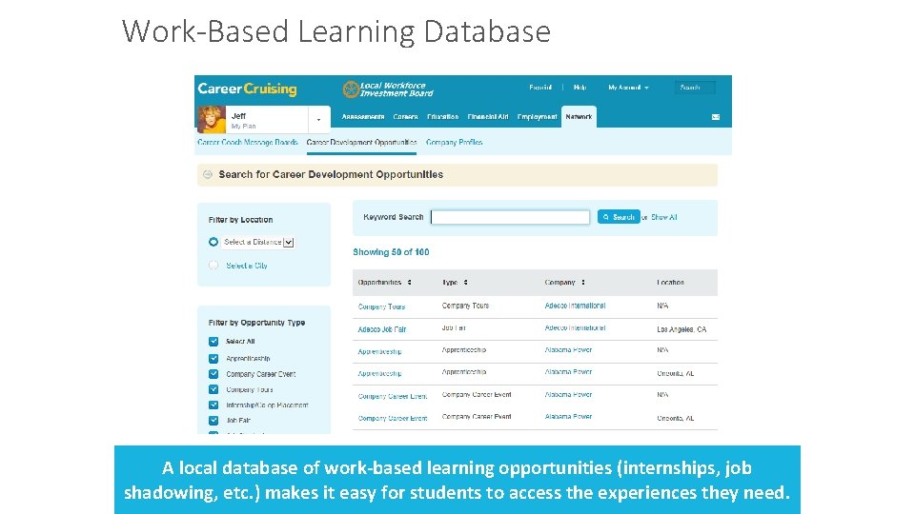This screenshot has width=915, height=514.
Task: Expand the Jeff My Plan dropdown arrow
Action: pyautogui.click(x=318, y=120)
